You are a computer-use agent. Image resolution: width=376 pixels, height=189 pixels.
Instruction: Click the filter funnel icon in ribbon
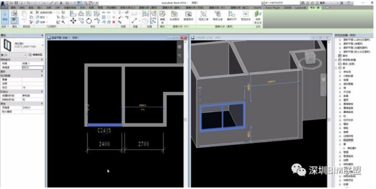pos(218,14)
